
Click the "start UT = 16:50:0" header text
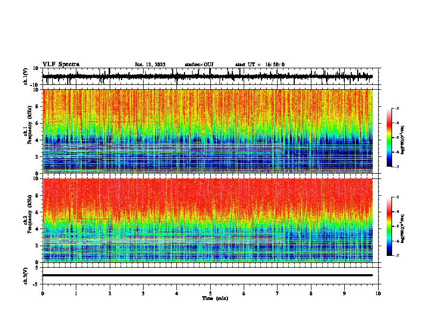(260, 65)
